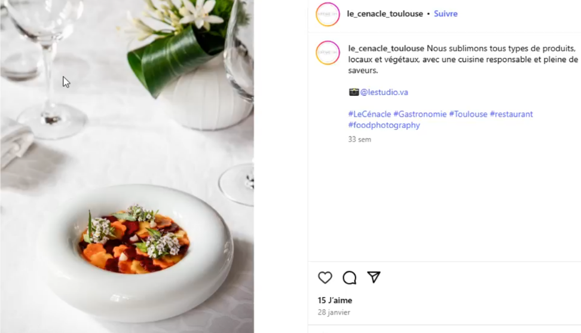Image resolution: width=581 pixels, height=333 pixels.
Task: Open le_cenacle_toulouse username in the header
Action: click(385, 14)
